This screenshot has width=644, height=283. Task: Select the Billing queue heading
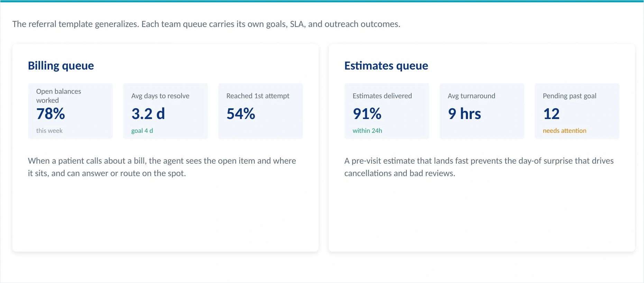(61, 66)
